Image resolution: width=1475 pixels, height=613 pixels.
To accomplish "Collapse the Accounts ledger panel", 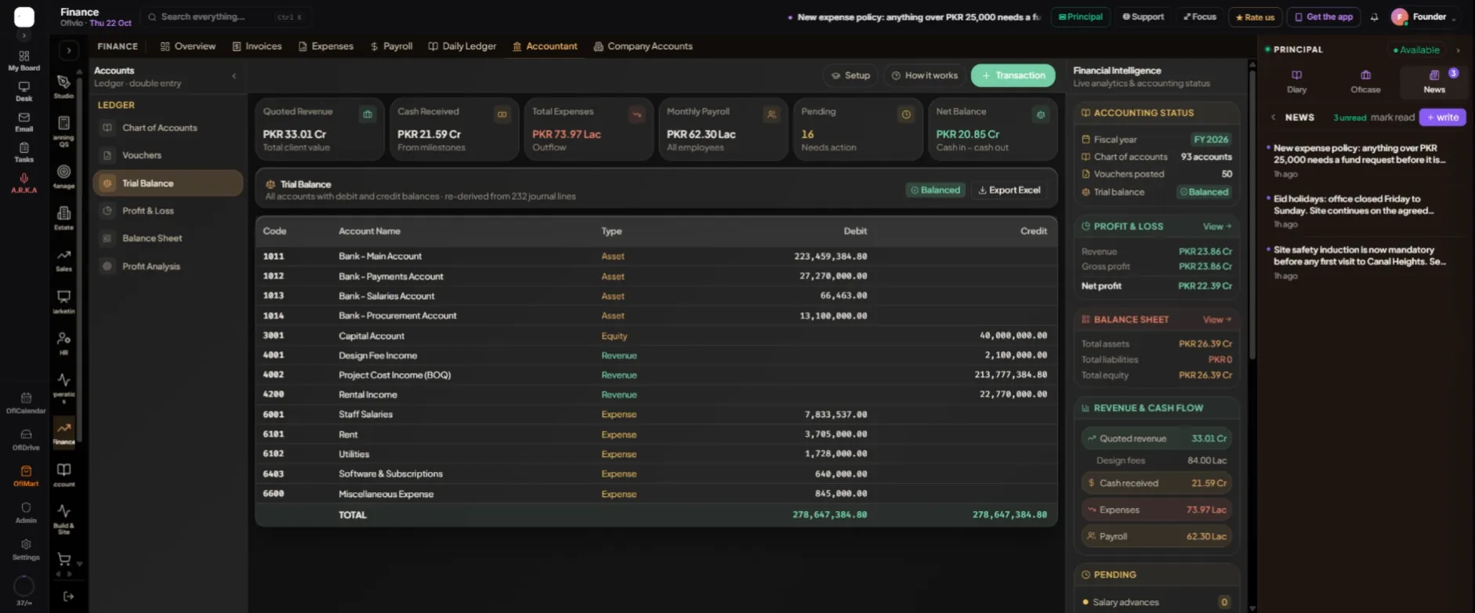I will click(x=234, y=76).
